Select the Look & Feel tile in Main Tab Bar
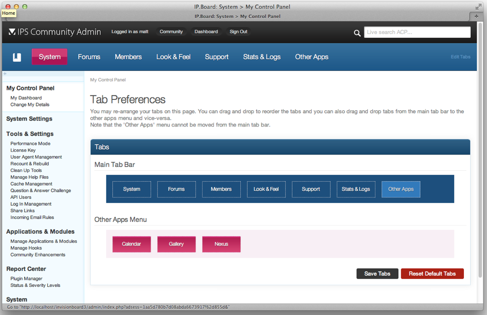The width and height of the screenshot is (487, 315). [266, 189]
